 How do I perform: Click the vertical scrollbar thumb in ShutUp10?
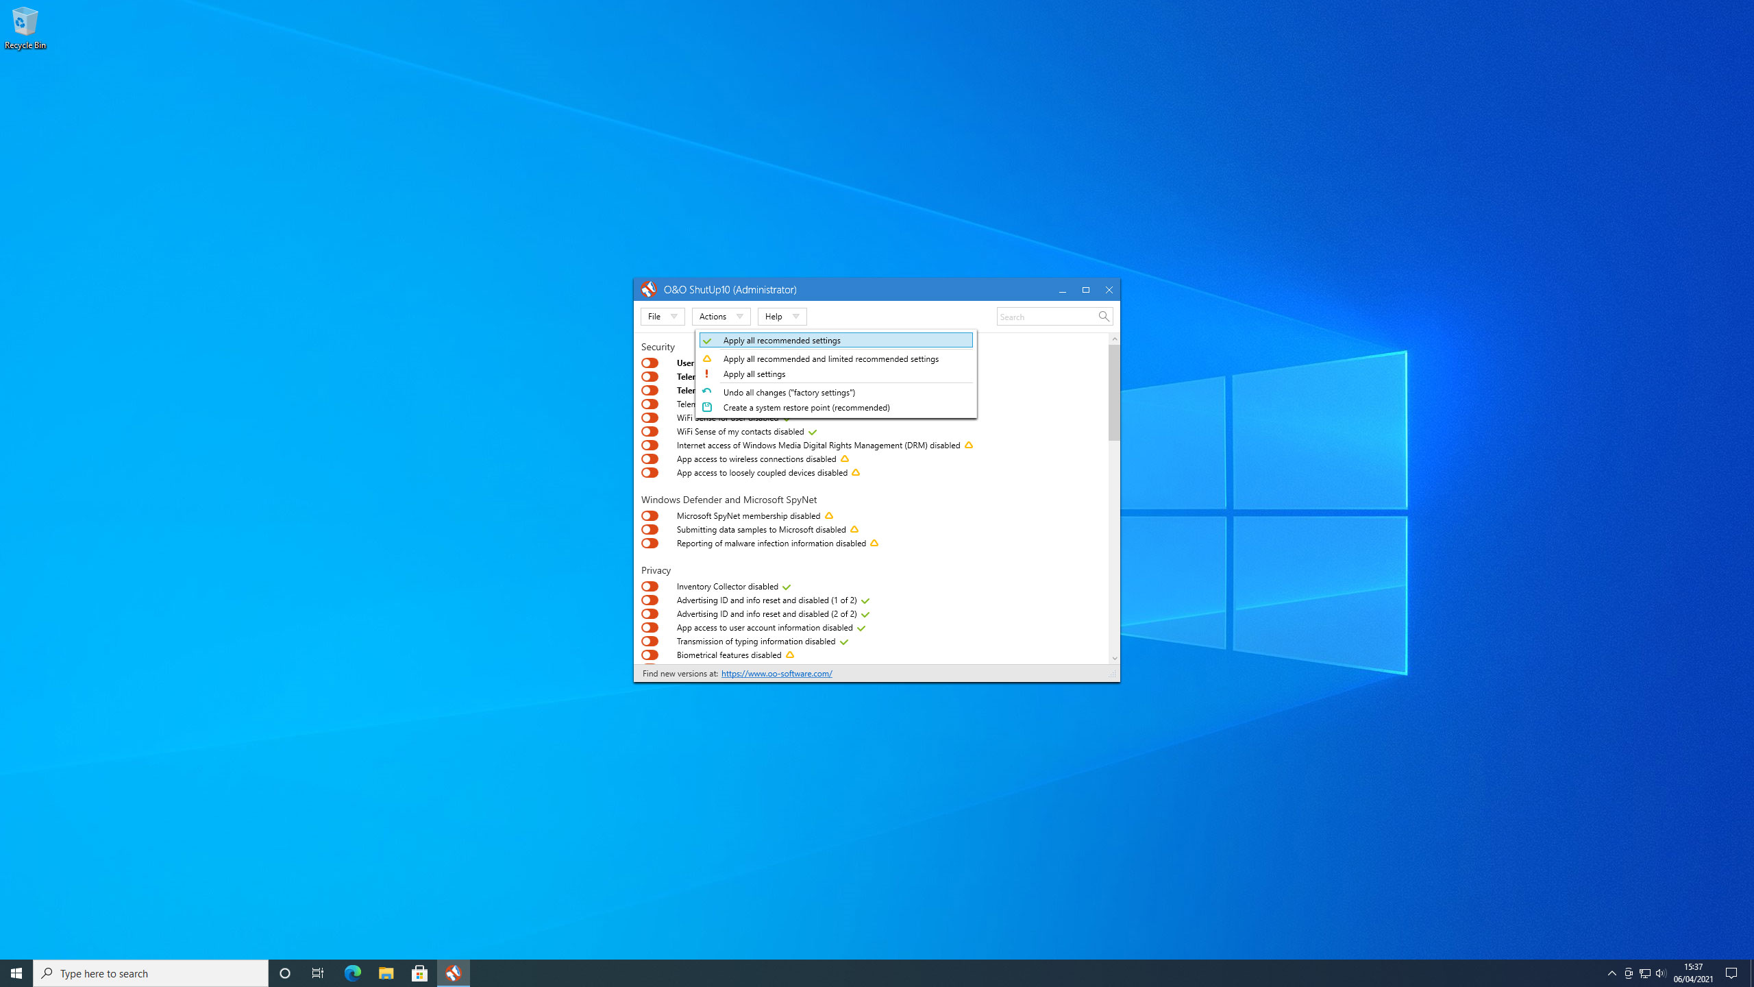[1115, 393]
